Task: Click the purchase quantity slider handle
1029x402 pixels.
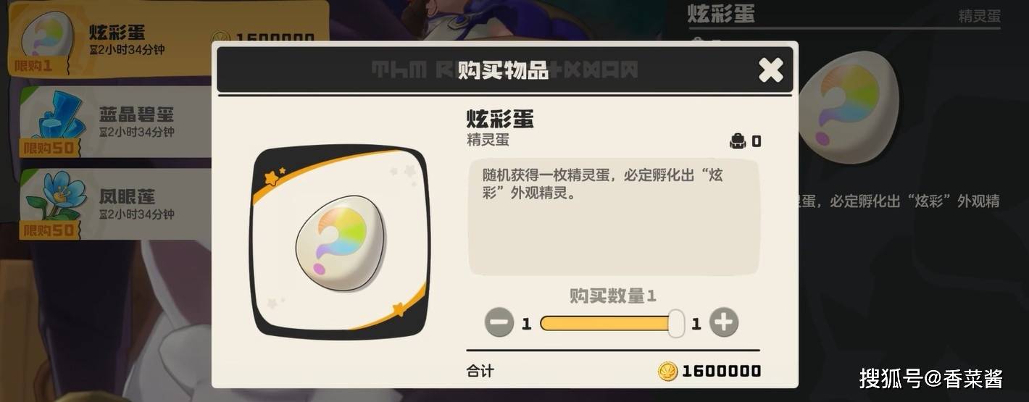Action: (676, 323)
